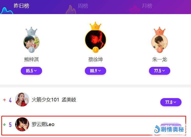The height and width of the screenshot is (137, 191).
Task: Open the 月榜 monthly ranking tab
Action: 147,6
